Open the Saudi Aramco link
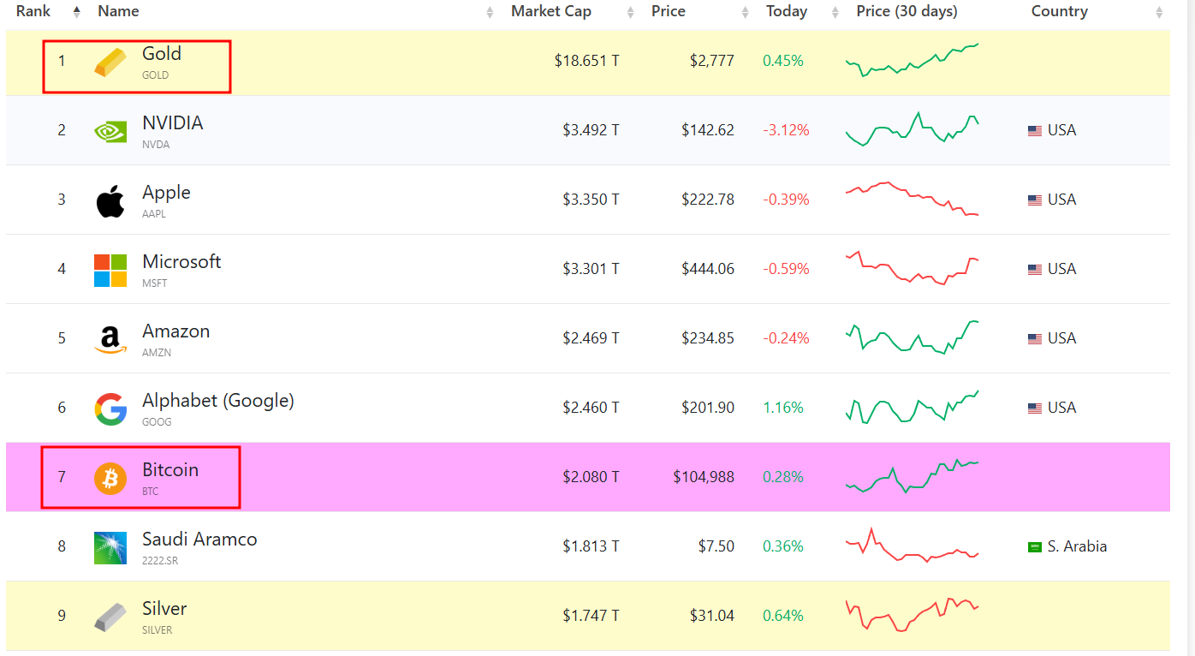1195x656 pixels. point(199,540)
